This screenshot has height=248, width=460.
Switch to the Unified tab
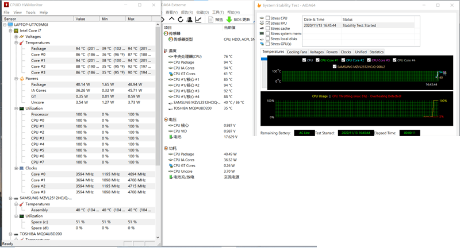pyautogui.click(x=361, y=52)
